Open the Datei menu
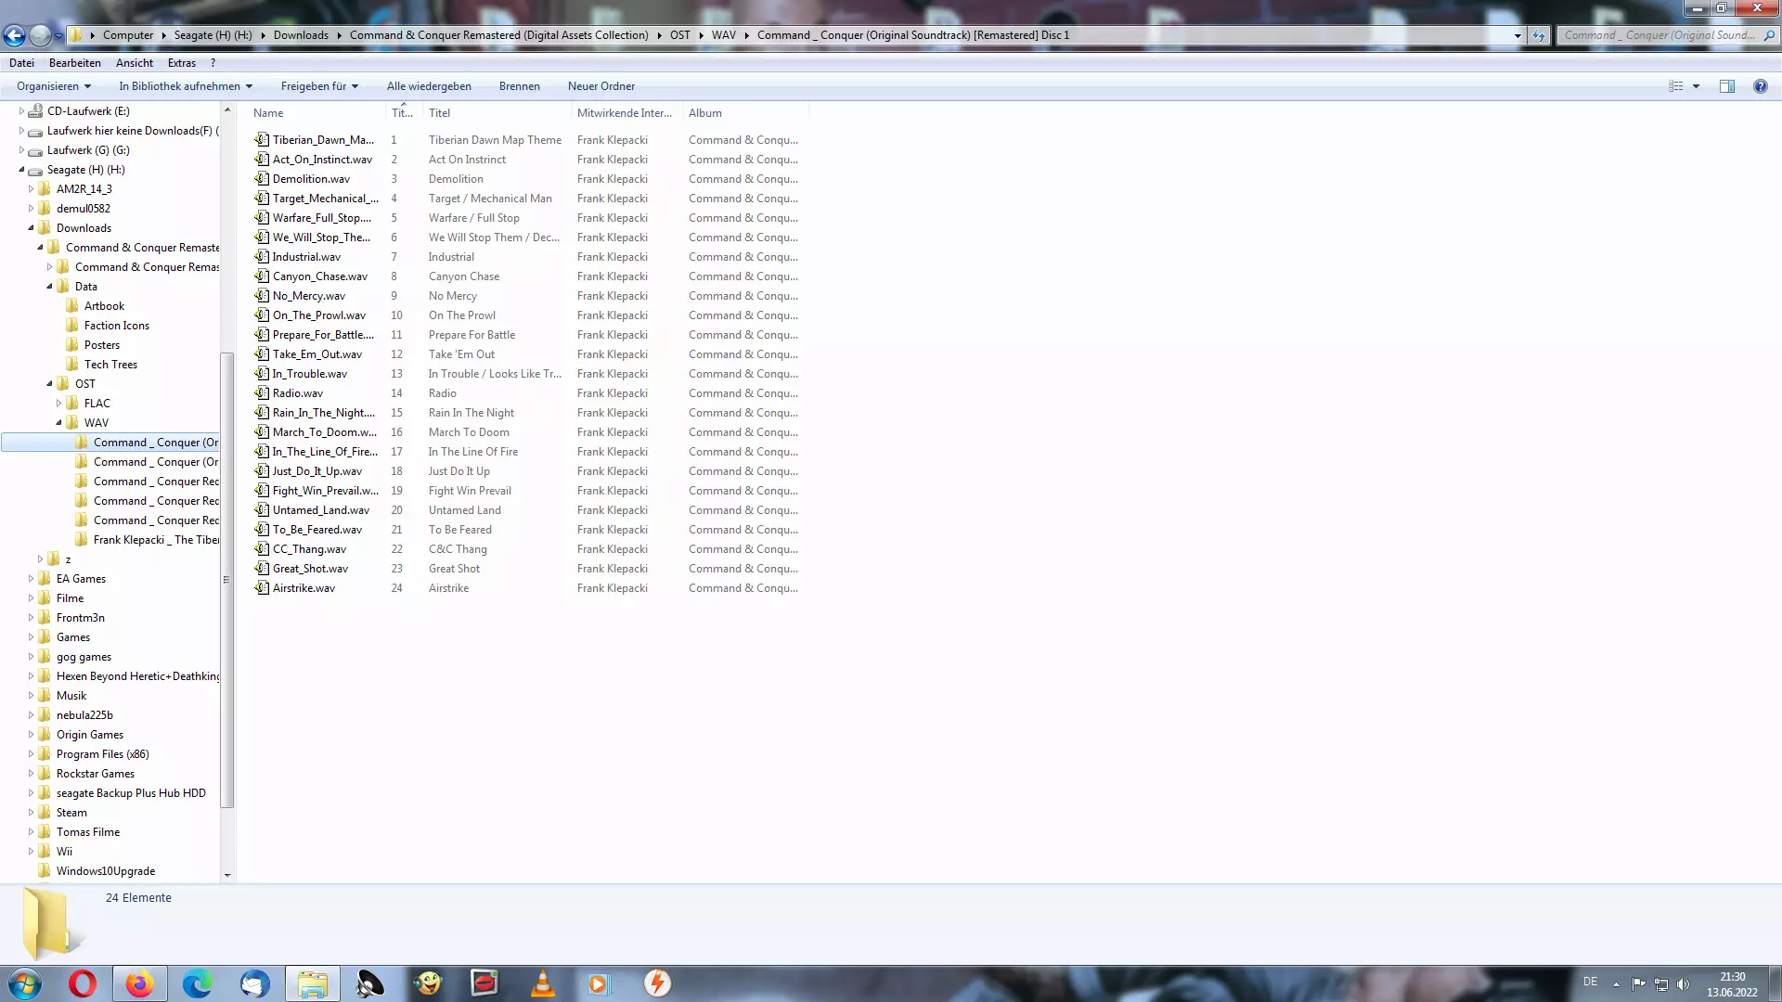 pos(21,63)
